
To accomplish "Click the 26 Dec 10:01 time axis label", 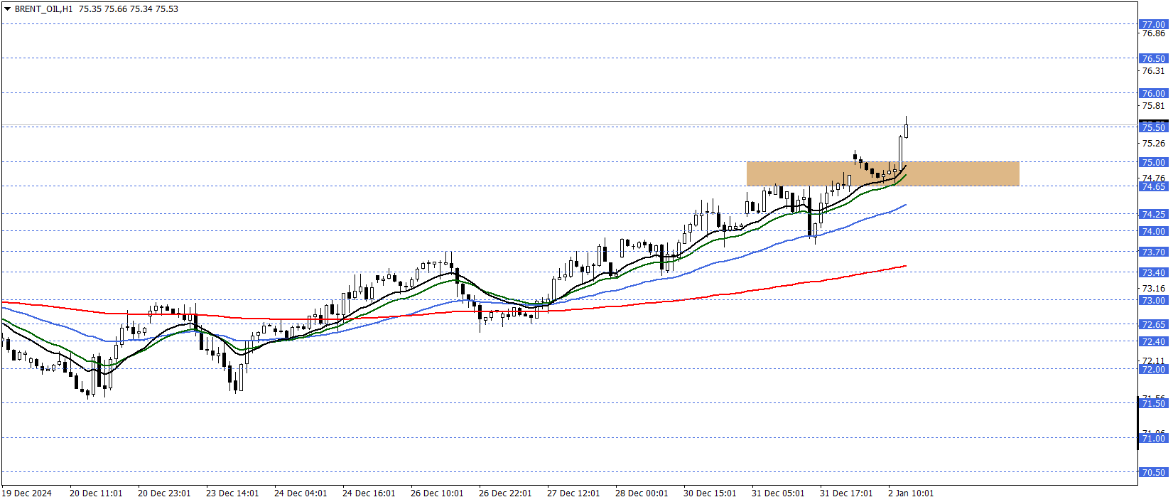I will point(437,493).
